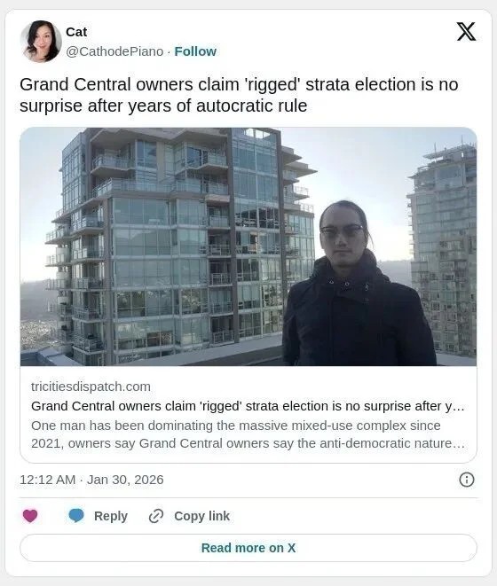The height and width of the screenshot is (586, 497).
Task: Click the man pictured in the article image
Action: [358, 284]
